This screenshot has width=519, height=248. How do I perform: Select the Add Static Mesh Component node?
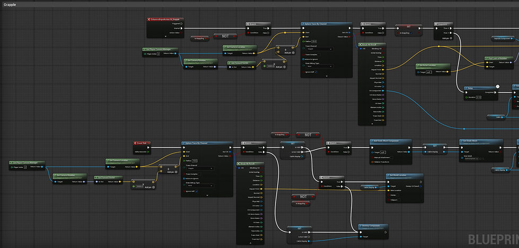pyautogui.click(x=391, y=152)
